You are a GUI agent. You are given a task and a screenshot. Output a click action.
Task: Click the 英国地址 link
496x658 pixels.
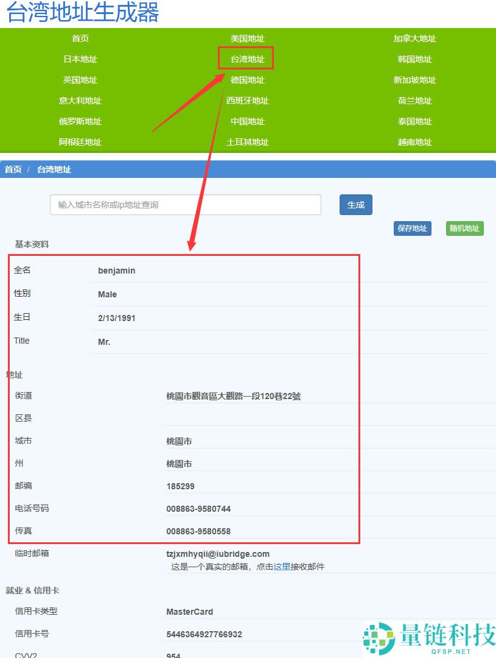(80, 80)
